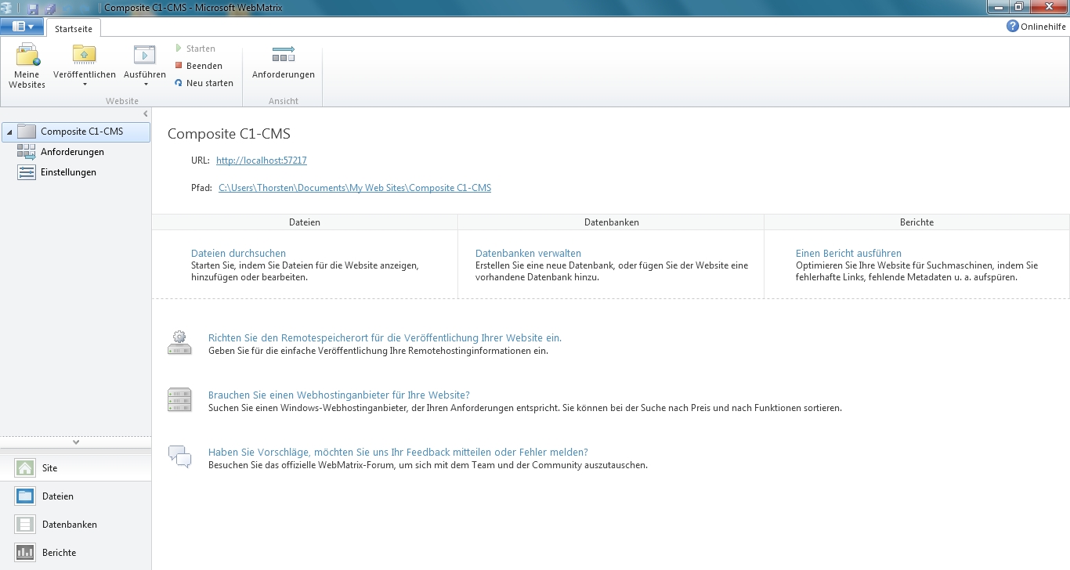The image size is (1070, 570).
Task: Click the Datenbanken verwalten link
Action: [x=528, y=254]
